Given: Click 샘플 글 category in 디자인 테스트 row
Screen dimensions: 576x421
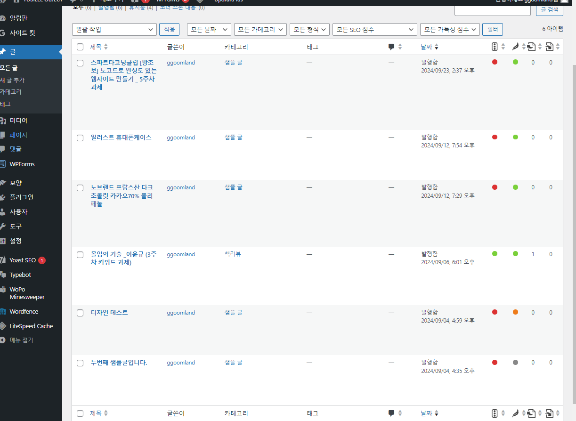Looking at the screenshot, I should (234, 312).
